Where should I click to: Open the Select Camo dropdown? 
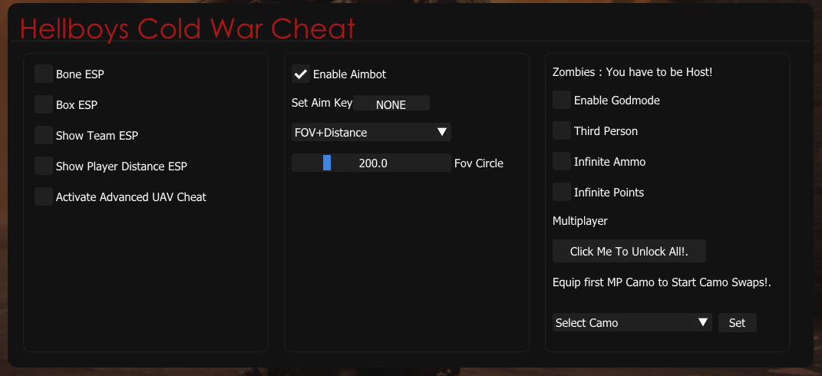(x=632, y=322)
